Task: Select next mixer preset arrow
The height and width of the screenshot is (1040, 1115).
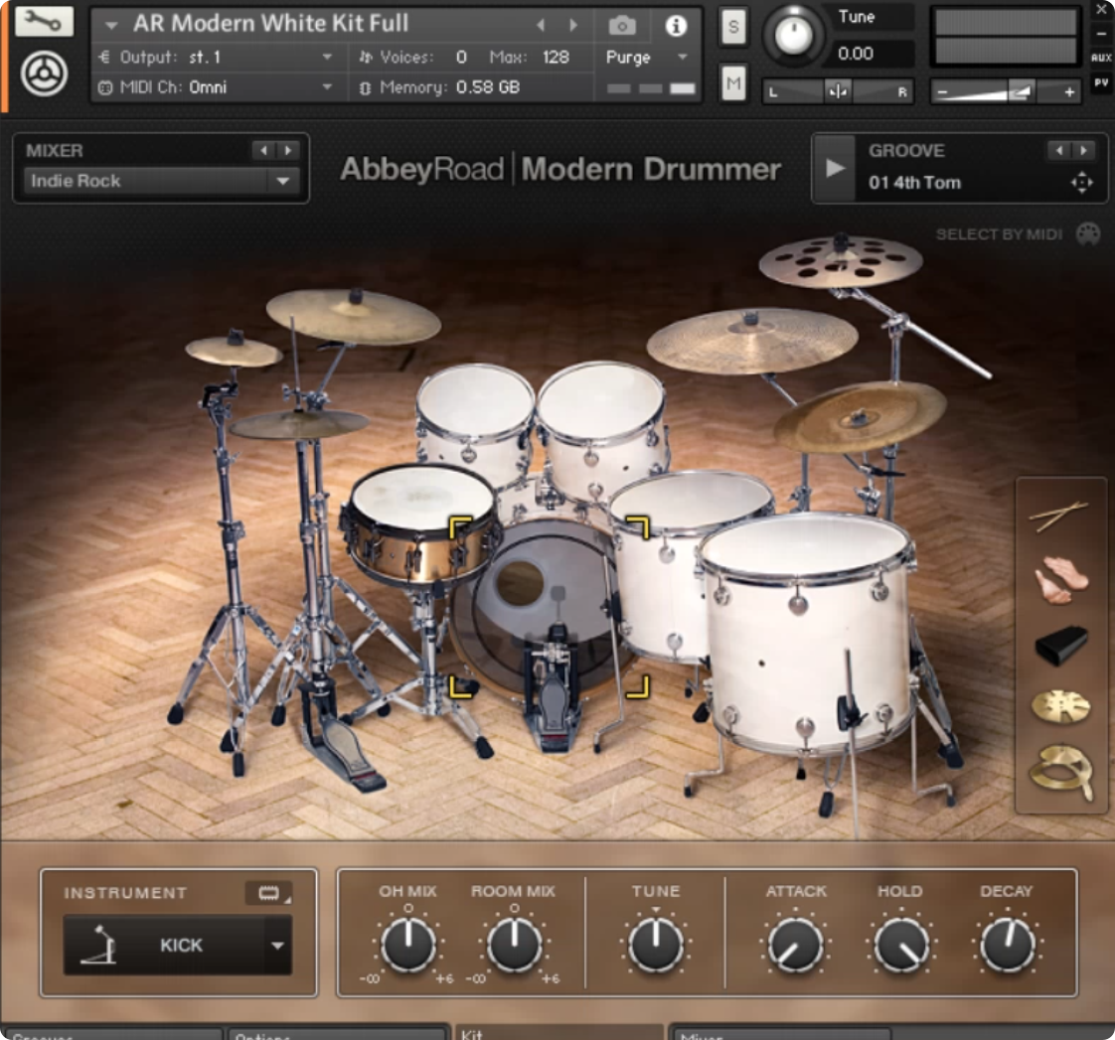Action: tap(287, 150)
